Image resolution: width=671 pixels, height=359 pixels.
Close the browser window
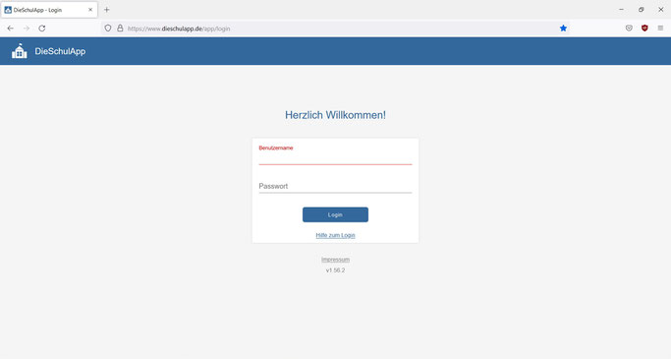coord(661,10)
